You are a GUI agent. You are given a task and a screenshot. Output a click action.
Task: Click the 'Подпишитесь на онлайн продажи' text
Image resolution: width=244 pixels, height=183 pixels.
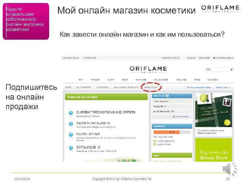click(31, 97)
